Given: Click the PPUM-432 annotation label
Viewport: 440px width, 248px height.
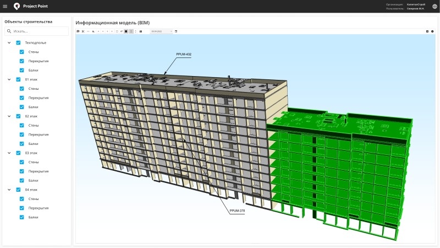Looking at the screenshot, I should coord(184,54).
